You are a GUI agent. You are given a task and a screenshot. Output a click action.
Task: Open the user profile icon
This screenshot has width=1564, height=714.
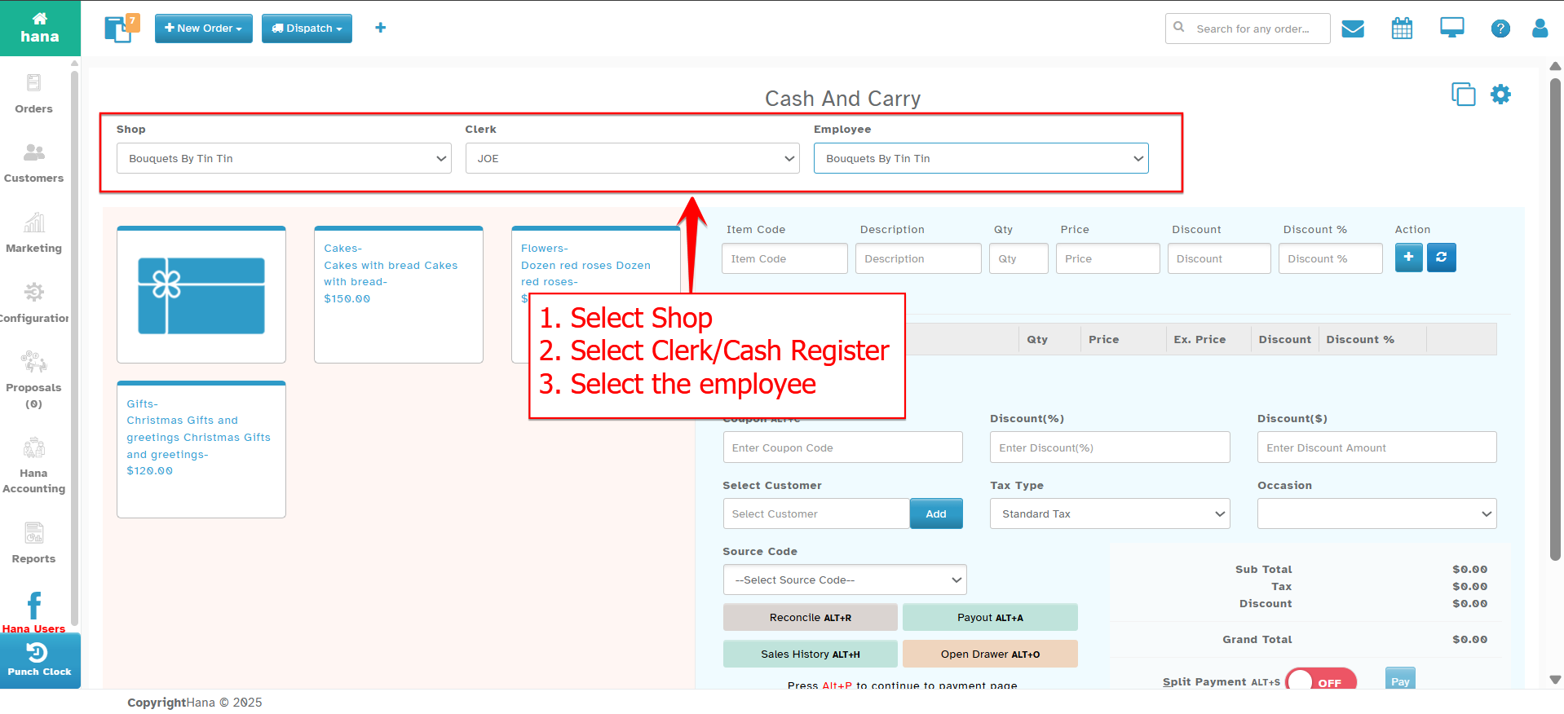click(1540, 29)
